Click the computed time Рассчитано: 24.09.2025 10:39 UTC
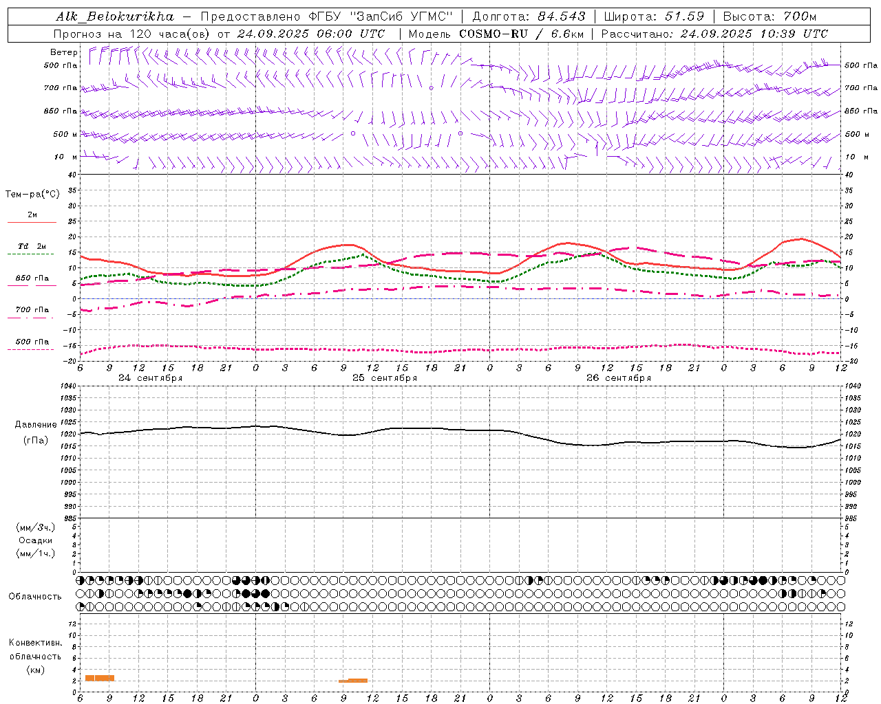This screenshot has height=704, width=881. pos(714,34)
